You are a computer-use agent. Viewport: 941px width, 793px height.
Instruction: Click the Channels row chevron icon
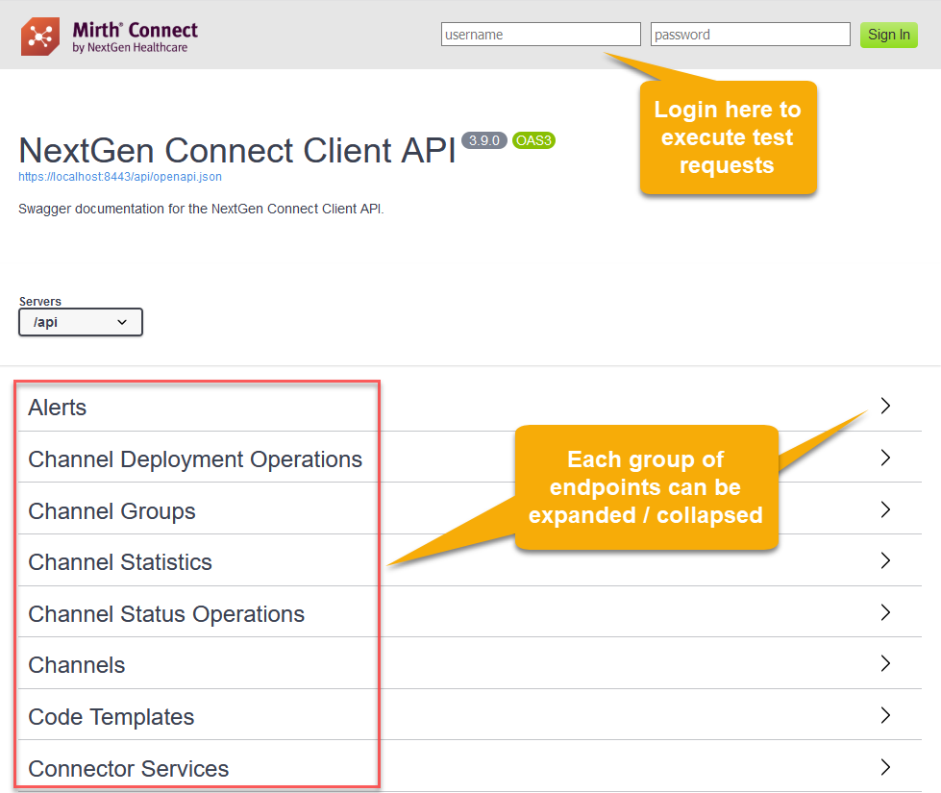[885, 664]
